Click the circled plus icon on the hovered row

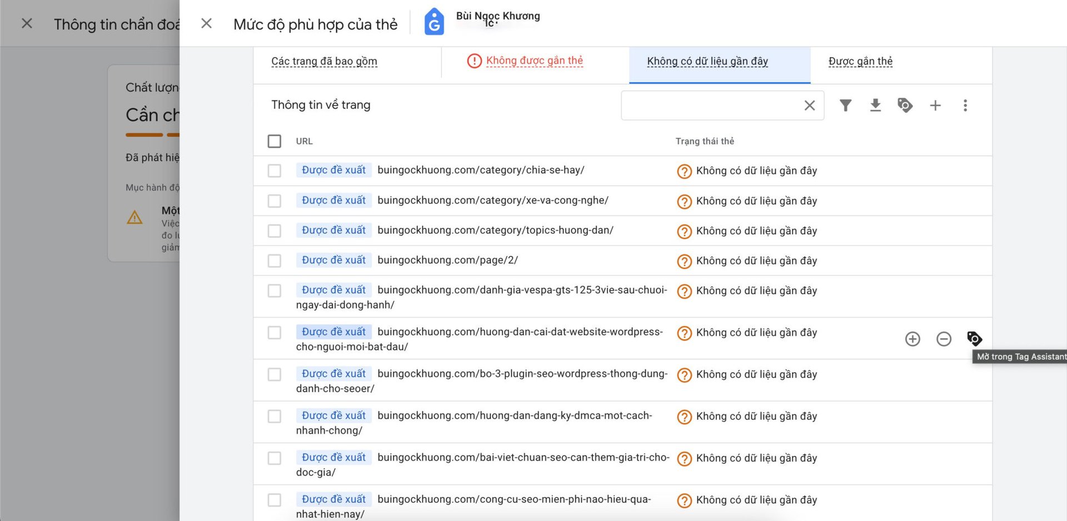tap(913, 339)
